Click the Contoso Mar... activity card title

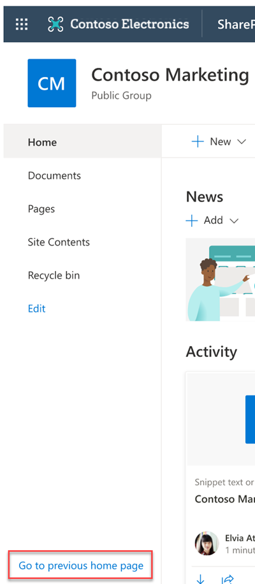[225, 499]
